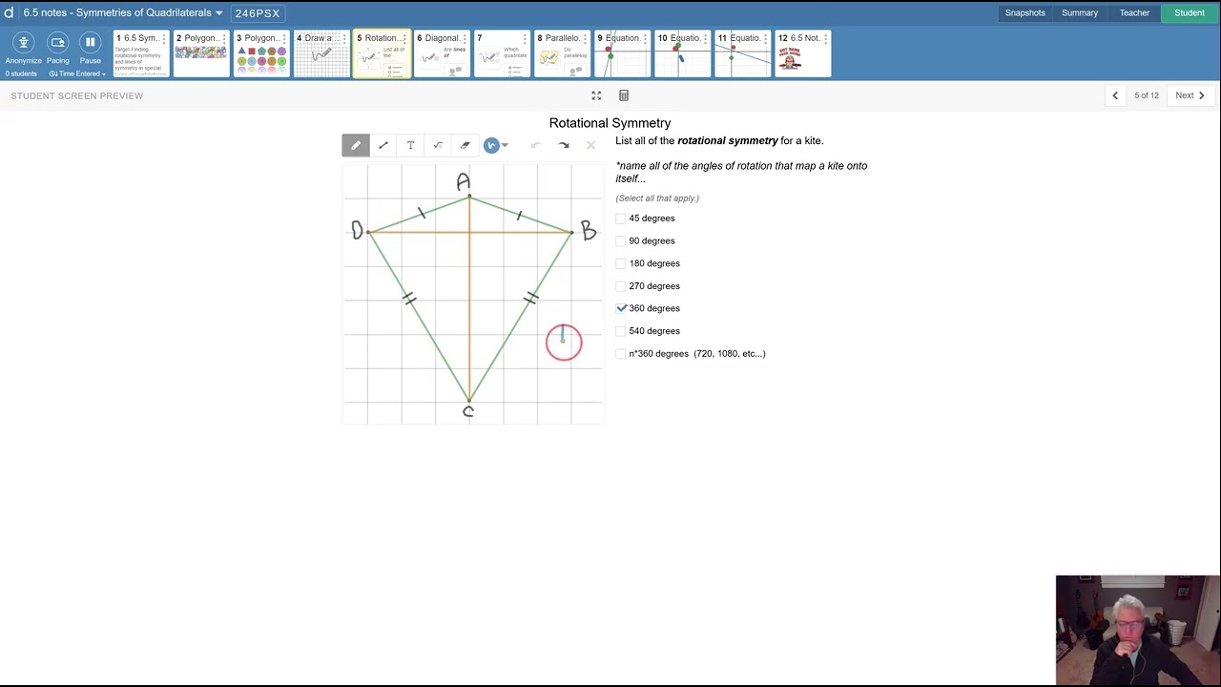
Task: Select the eraser tool
Action: click(x=465, y=145)
